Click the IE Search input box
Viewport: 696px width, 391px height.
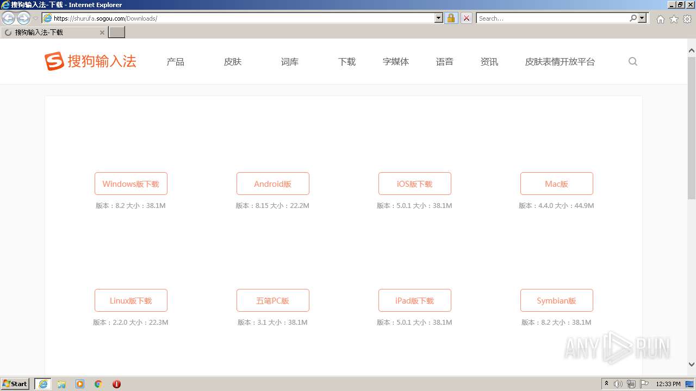552,18
